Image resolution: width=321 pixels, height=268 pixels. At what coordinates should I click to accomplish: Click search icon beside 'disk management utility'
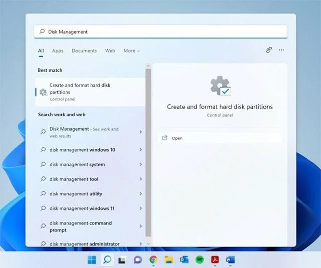click(43, 193)
